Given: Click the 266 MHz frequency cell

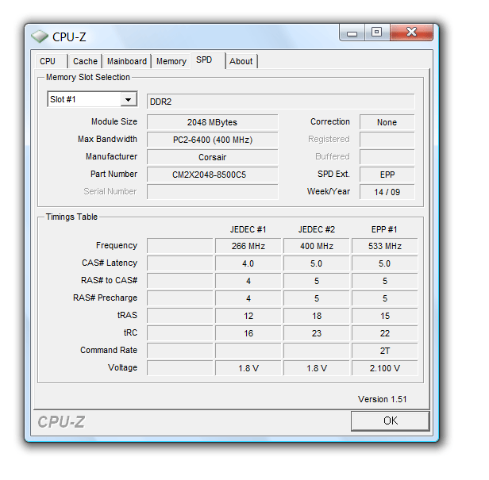Looking at the screenshot, I should (x=248, y=246).
